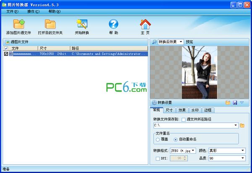Screen dimensions: 252x173
Task: Open the save path C:\ dropdown
Action: click(236, 125)
